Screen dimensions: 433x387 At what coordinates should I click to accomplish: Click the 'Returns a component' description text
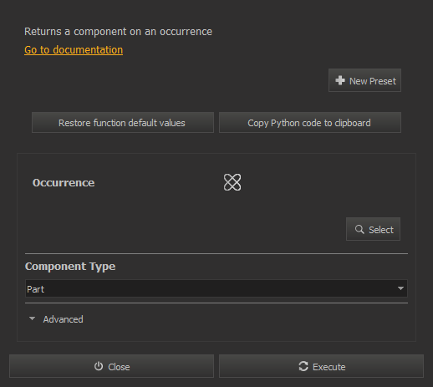click(x=118, y=32)
